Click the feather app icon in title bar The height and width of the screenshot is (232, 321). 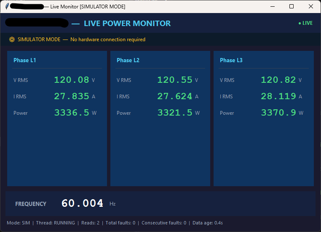coord(7,6)
